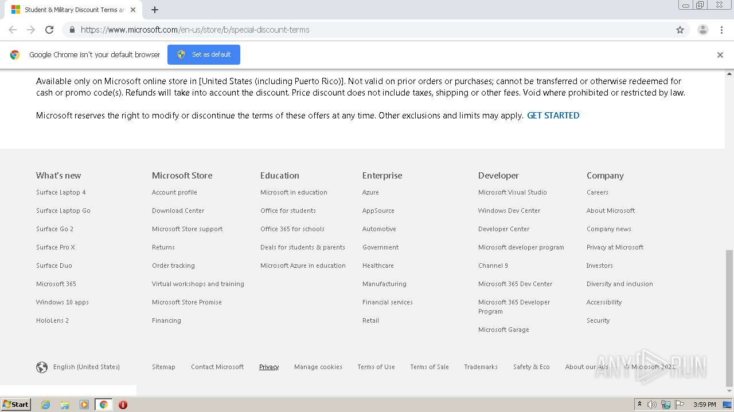
Task: Show hidden system tray icons
Action: [x=639, y=405]
